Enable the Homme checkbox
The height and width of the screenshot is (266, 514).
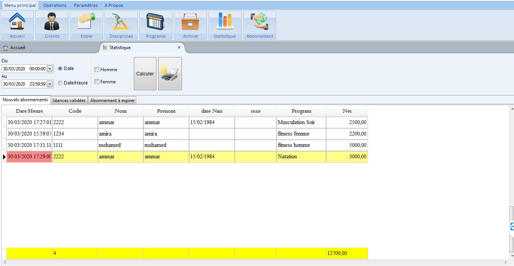coord(97,70)
